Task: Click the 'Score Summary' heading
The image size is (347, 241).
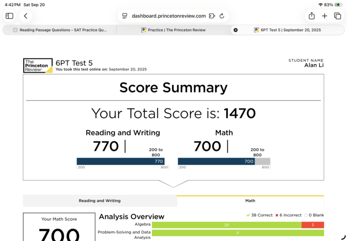Action: pyautogui.click(x=173, y=87)
